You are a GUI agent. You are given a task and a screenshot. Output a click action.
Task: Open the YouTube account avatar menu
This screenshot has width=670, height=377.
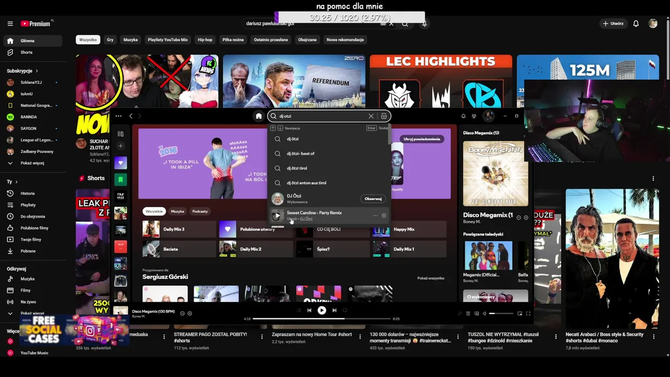point(653,24)
